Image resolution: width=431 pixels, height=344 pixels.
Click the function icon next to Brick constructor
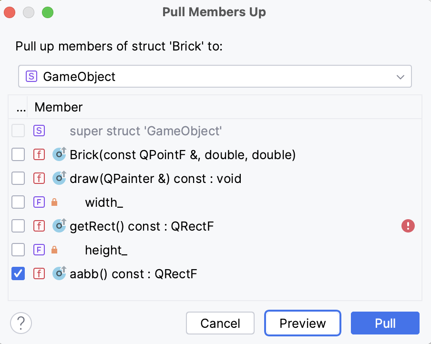point(39,155)
